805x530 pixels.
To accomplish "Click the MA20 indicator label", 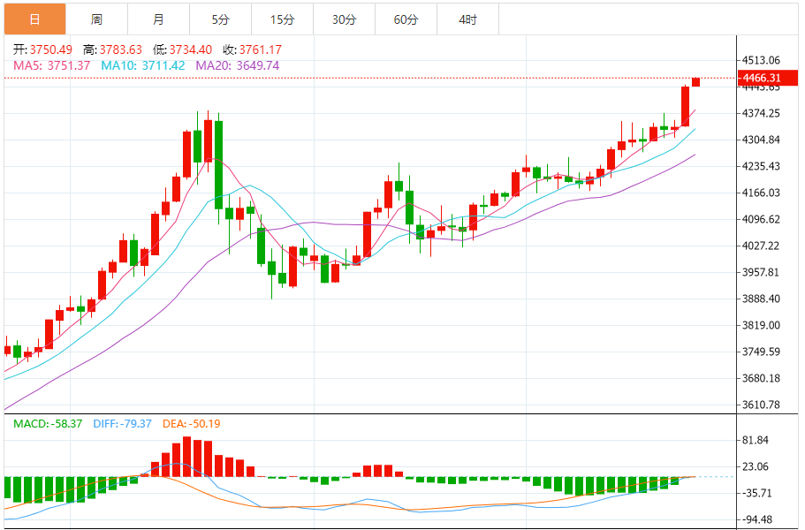I will point(237,65).
